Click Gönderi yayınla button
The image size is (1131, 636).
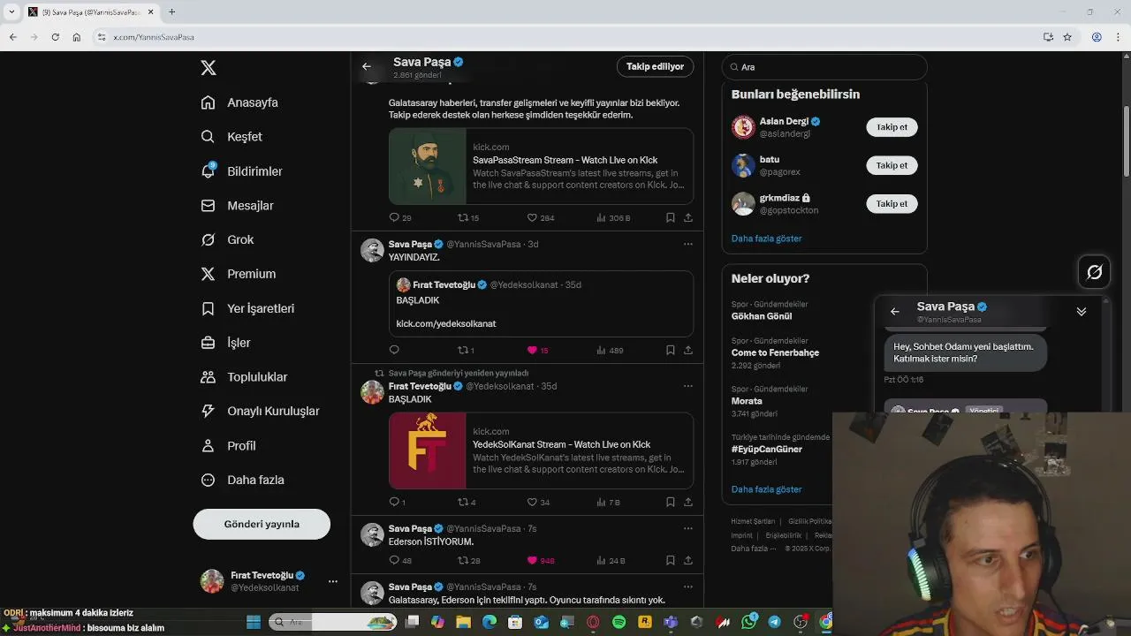[262, 524]
